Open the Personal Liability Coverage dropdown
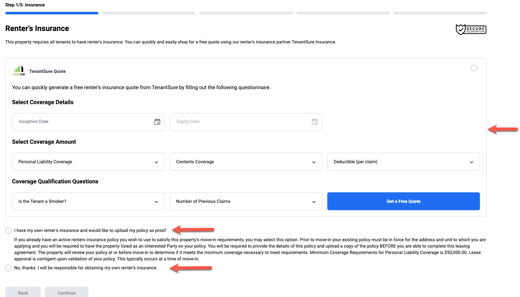Image resolution: width=520 pixels, height=297 pixels. click(x=88, y=162)
